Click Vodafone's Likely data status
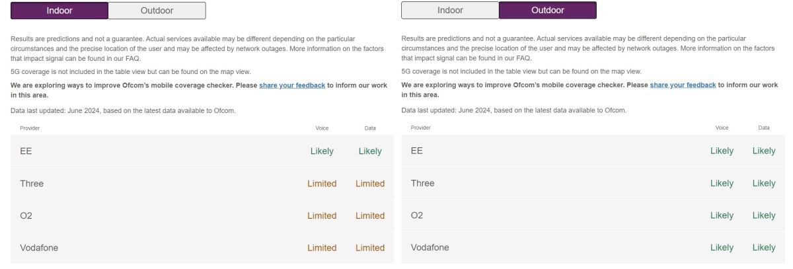This screenshot has width=793, height=269. click(764, 248)
